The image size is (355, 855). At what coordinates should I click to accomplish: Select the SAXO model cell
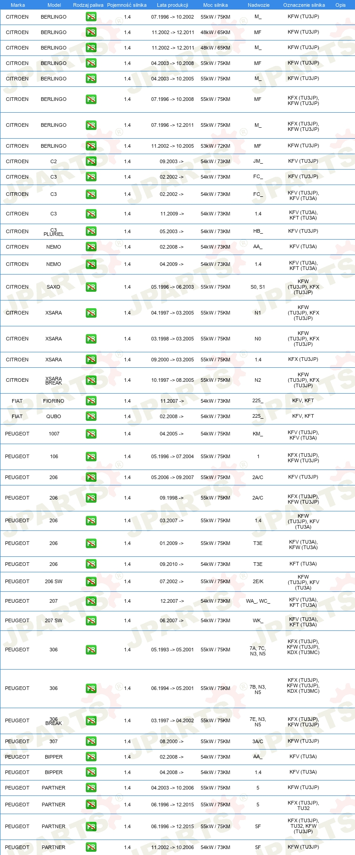[54, 287]
